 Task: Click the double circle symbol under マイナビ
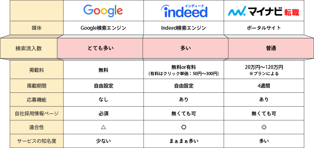(x=264, y=127)
